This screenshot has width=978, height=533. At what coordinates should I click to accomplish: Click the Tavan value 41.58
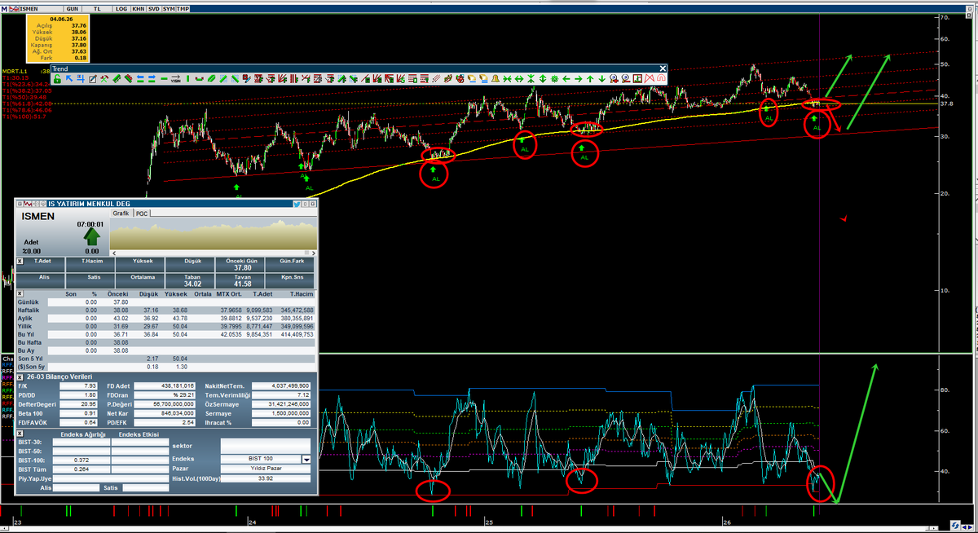click(242, 284)
